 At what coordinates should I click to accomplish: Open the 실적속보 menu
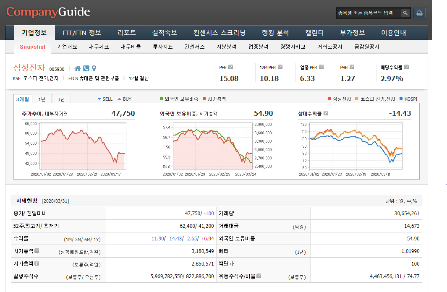coord(165,33)
